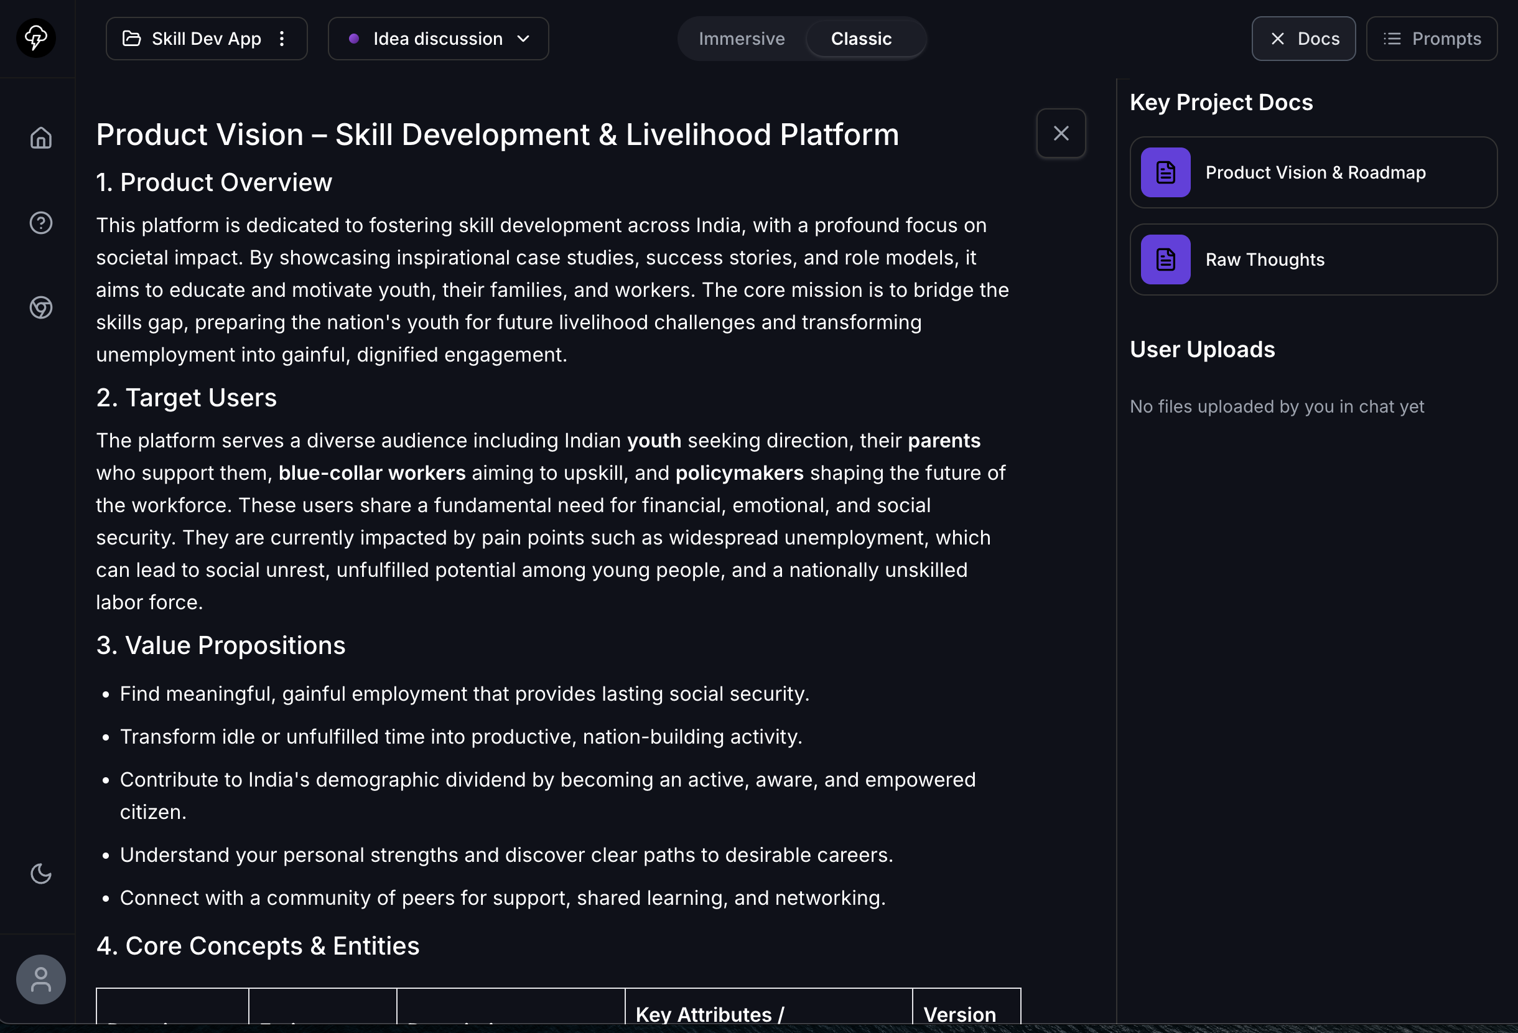Select the Classic view mode
1518x1033 pixels.
[x=861, y=39]
